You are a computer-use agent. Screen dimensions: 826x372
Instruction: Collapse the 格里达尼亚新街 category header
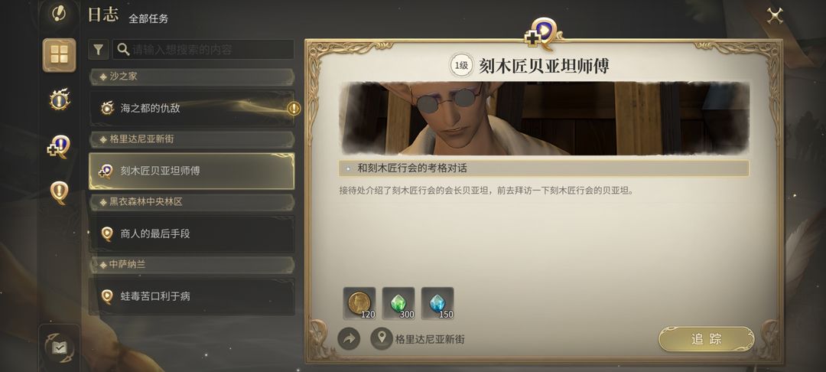tap(192, 139)
